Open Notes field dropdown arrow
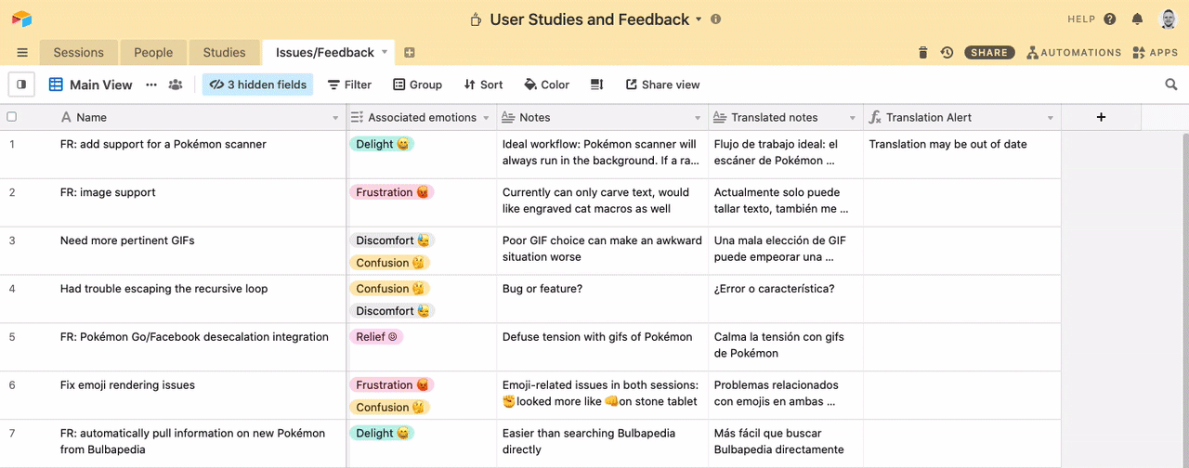 (698, 118)
